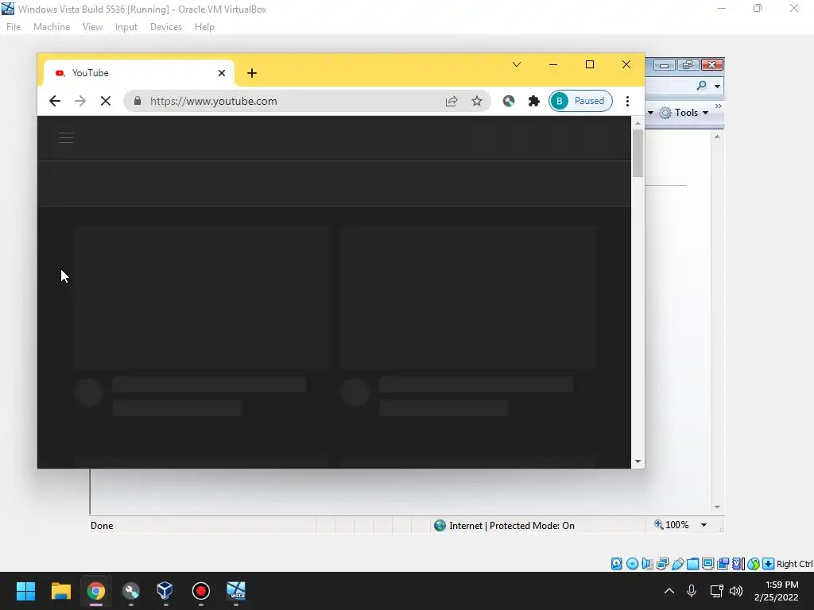
Task: Click the VirtualBox keyboard capture arrow icon
Action: point(769,563)
